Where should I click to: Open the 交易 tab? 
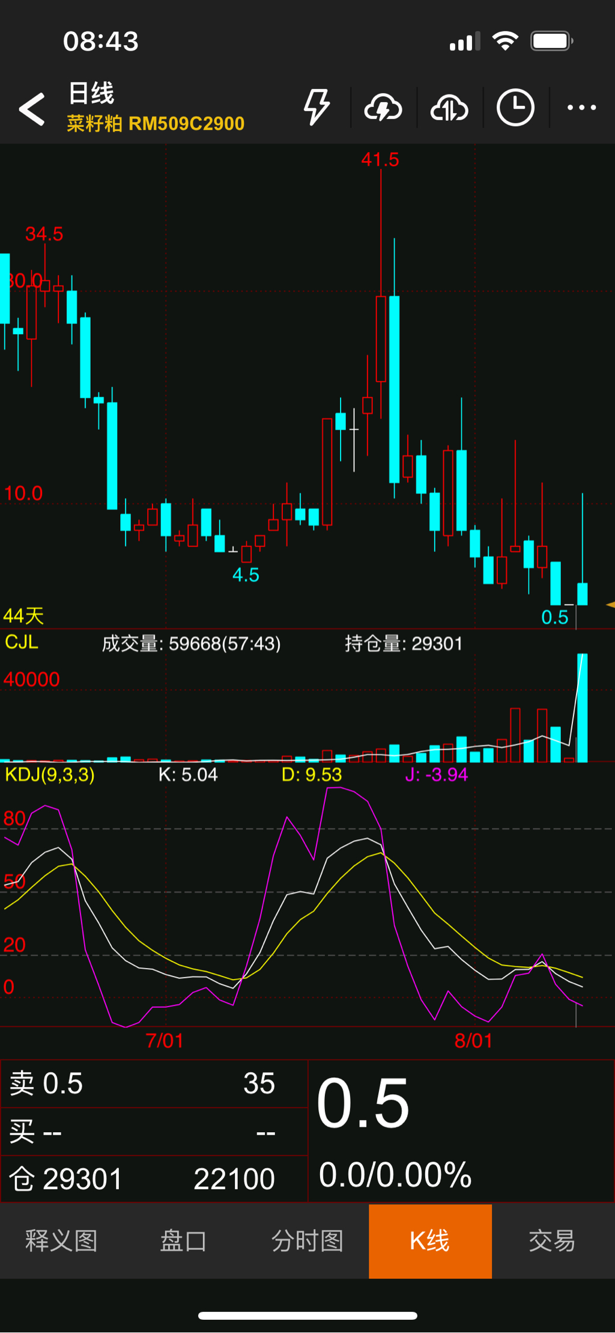point(553,1240)
